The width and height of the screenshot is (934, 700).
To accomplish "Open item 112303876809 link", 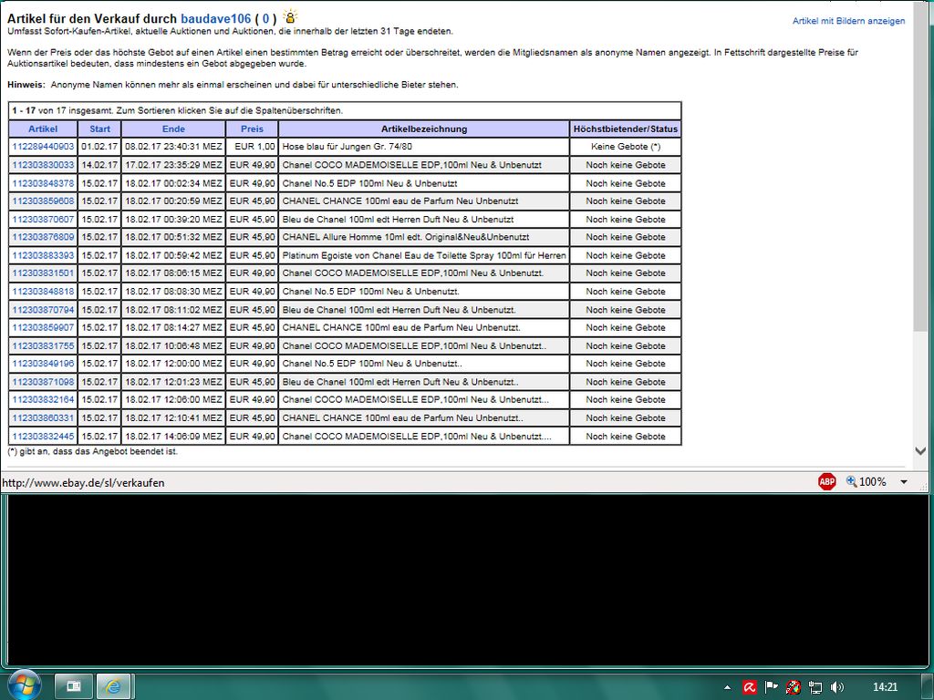I will click(43, 237).
